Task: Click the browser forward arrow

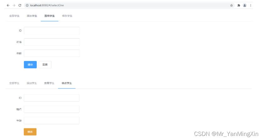Action: coord(14,5)
